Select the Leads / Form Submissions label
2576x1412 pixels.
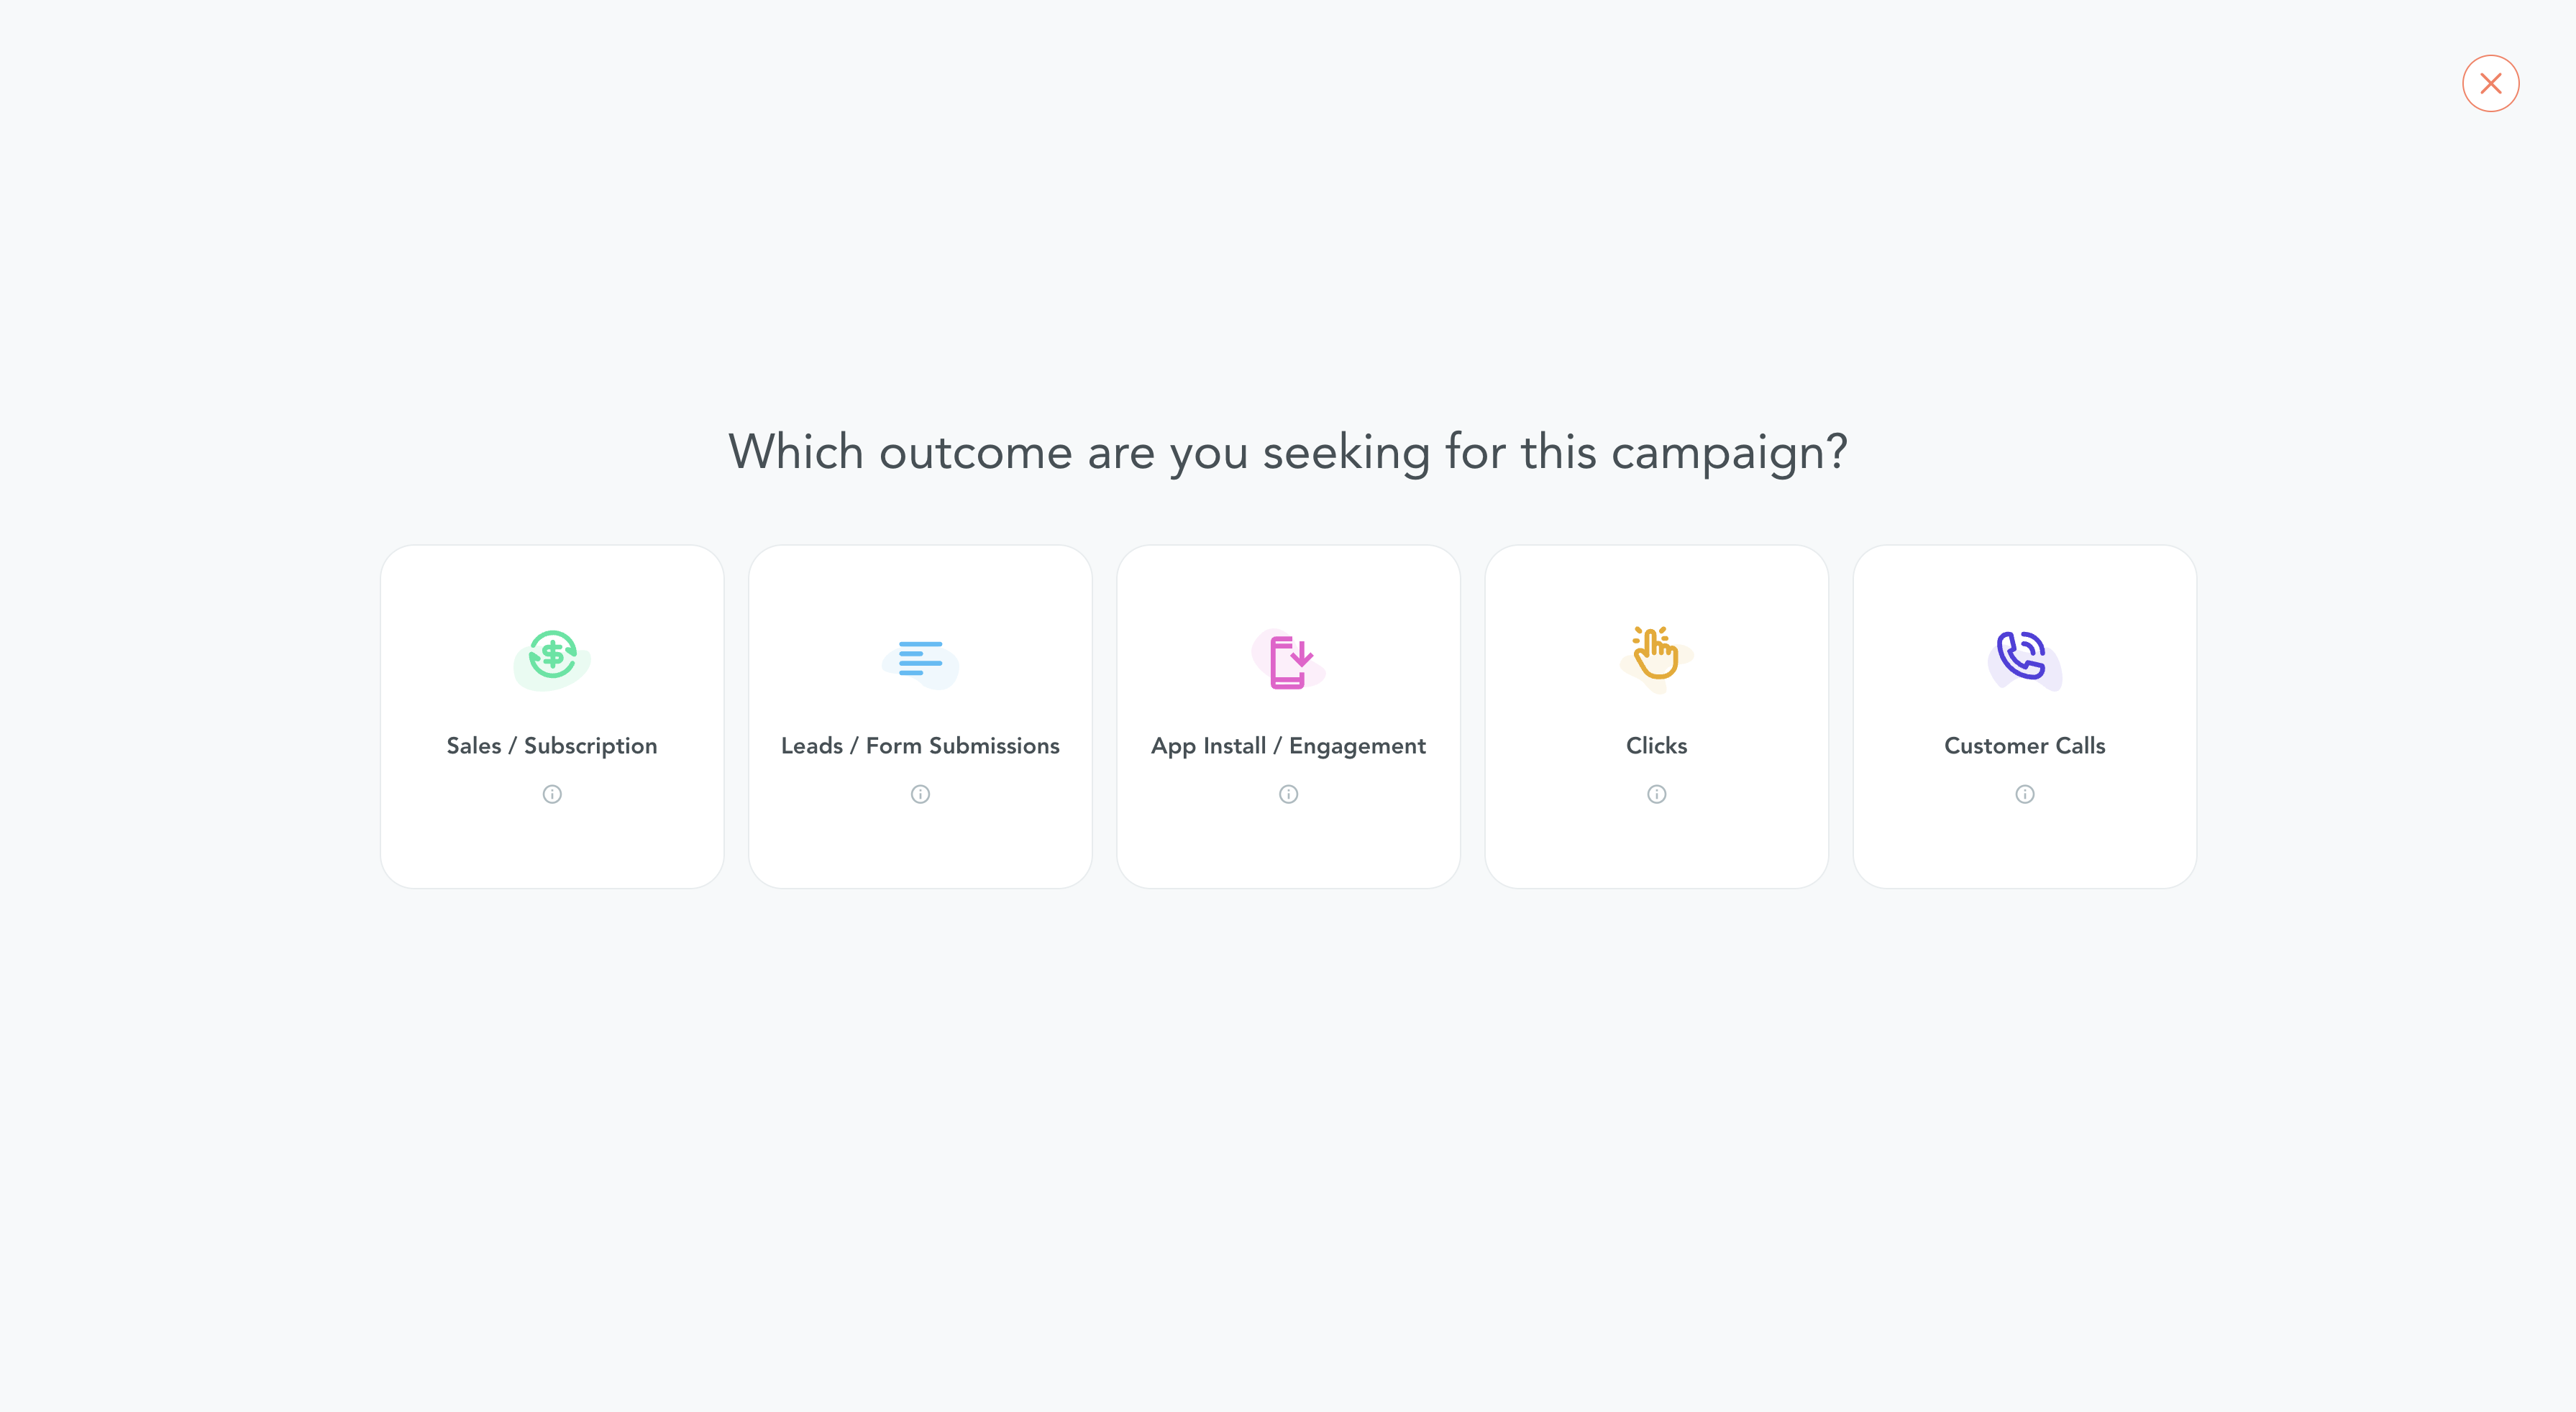(x=920, y=746)
